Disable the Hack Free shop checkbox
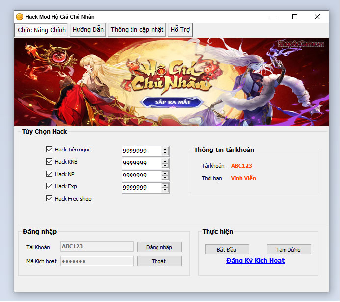The image size is (340, 302). click(x=49, y=199)
